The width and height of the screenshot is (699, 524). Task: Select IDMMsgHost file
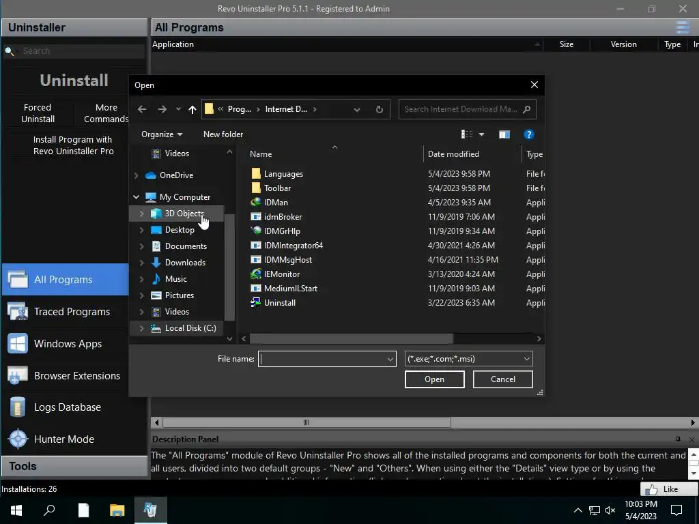281,260
